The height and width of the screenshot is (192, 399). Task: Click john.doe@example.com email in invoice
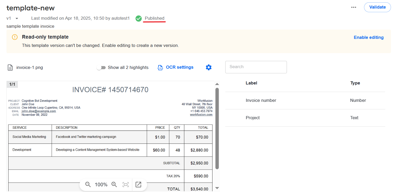click(39, 111)
